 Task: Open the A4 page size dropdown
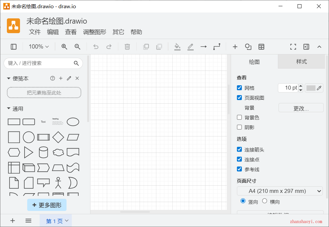(x=280, y=191)
